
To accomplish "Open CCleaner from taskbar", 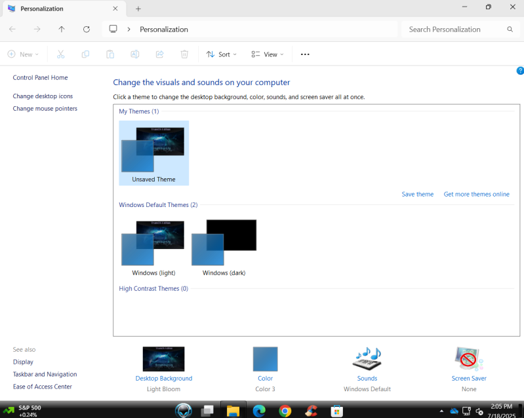I will pyautogui.click(x=311, y=411).
